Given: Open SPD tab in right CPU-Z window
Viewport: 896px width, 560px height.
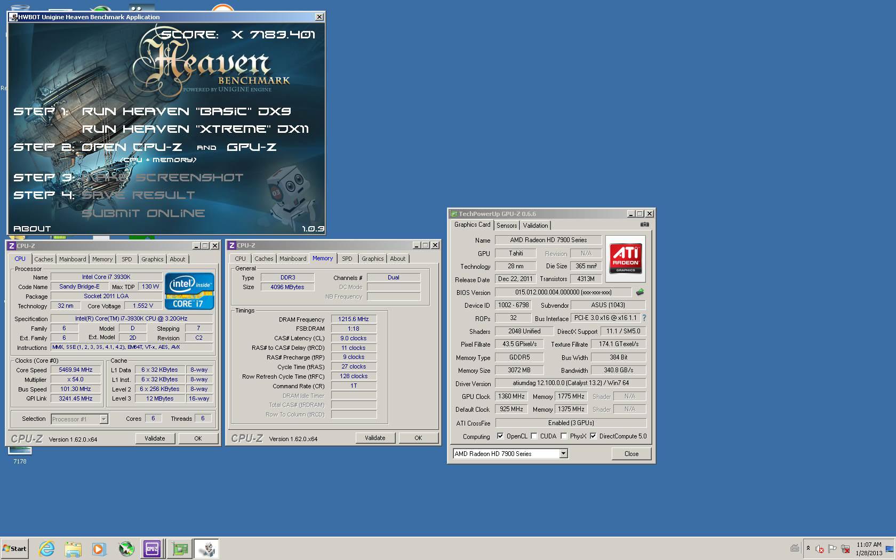Looking at the screenshot, I should 347,259.
